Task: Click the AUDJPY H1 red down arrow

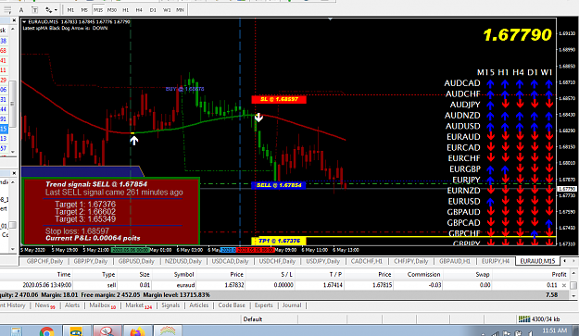Action: [x=505, y=105]
